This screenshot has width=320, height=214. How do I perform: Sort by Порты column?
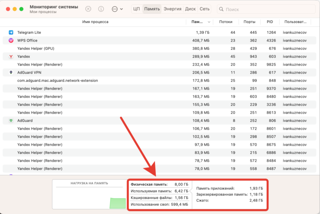click(x=250, y=22)
